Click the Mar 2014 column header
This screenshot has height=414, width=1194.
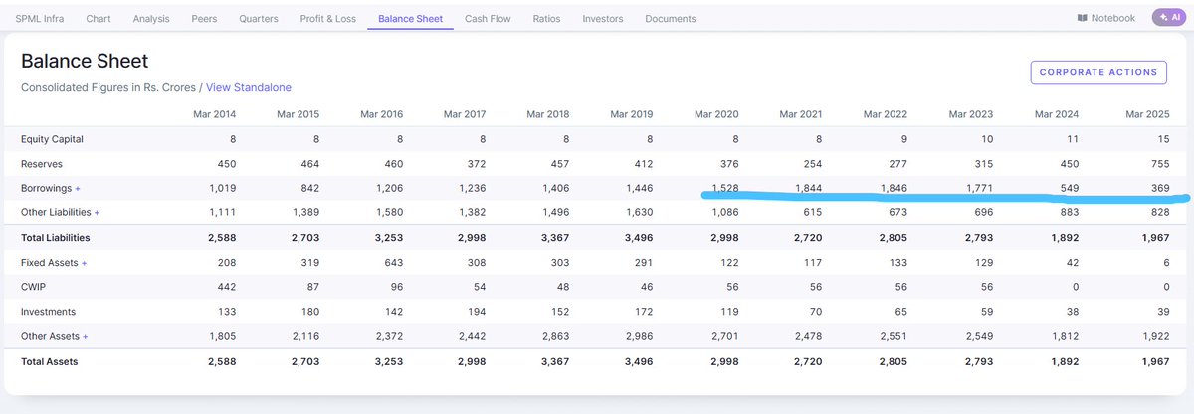[x=215, y=114]
